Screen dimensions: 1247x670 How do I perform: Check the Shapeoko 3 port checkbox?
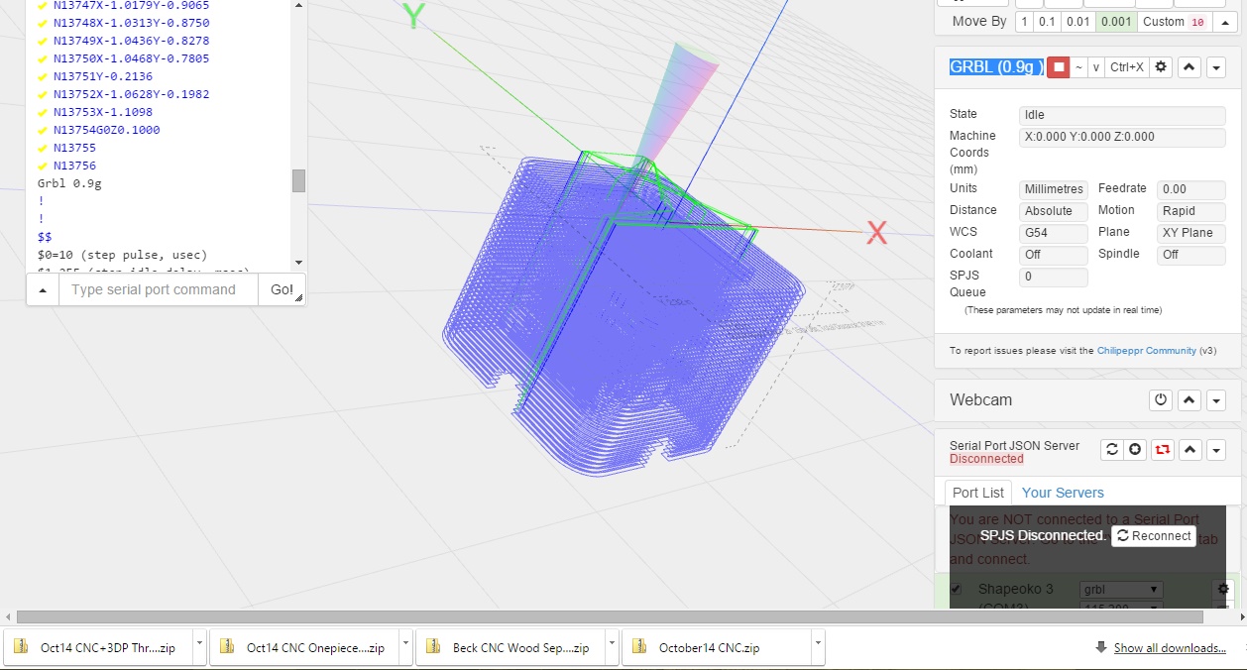[957, 589]
